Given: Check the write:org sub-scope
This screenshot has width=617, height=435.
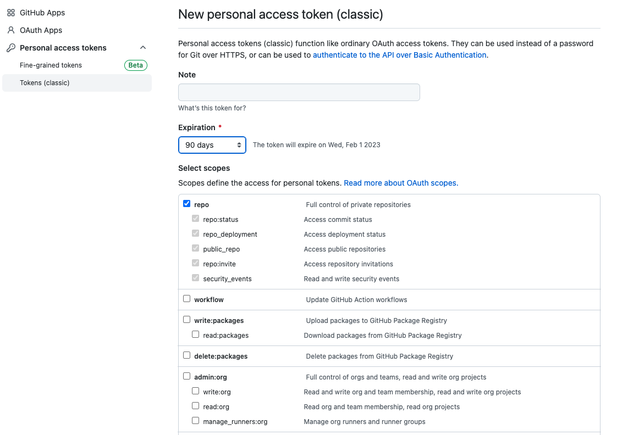Looking at the screenshot, I should [x=196, y=391].
